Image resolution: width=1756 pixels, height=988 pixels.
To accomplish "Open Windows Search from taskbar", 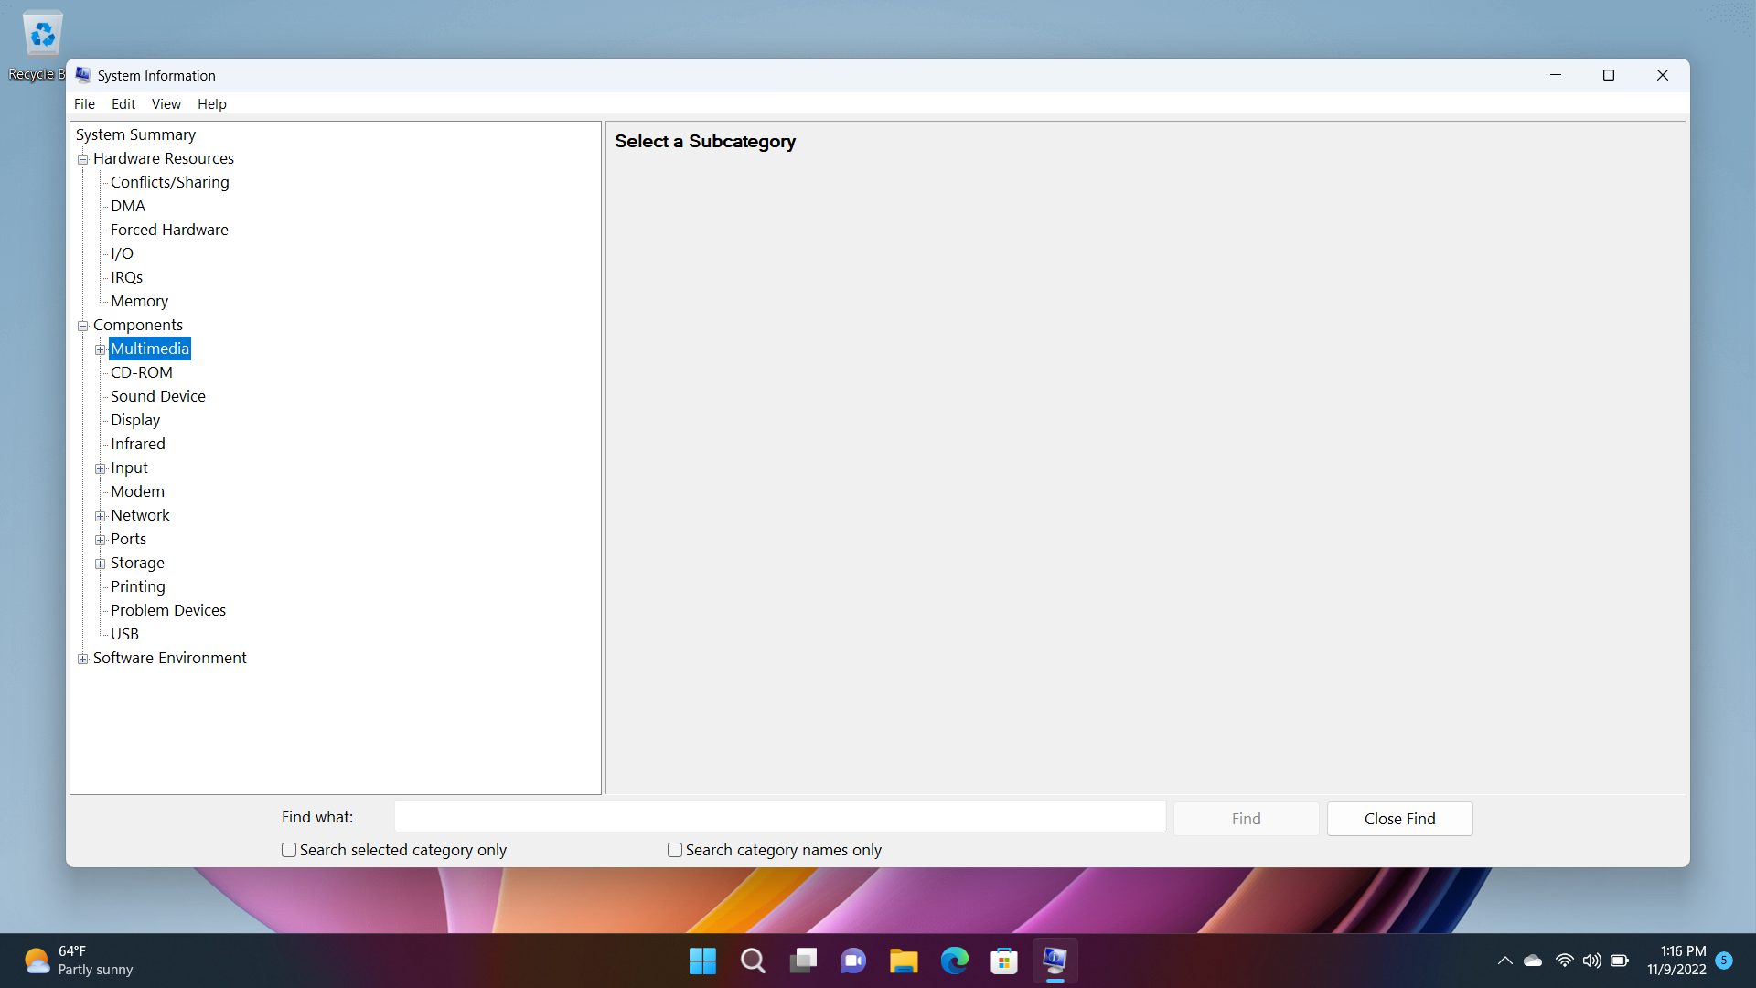I will tap(752, 961).
